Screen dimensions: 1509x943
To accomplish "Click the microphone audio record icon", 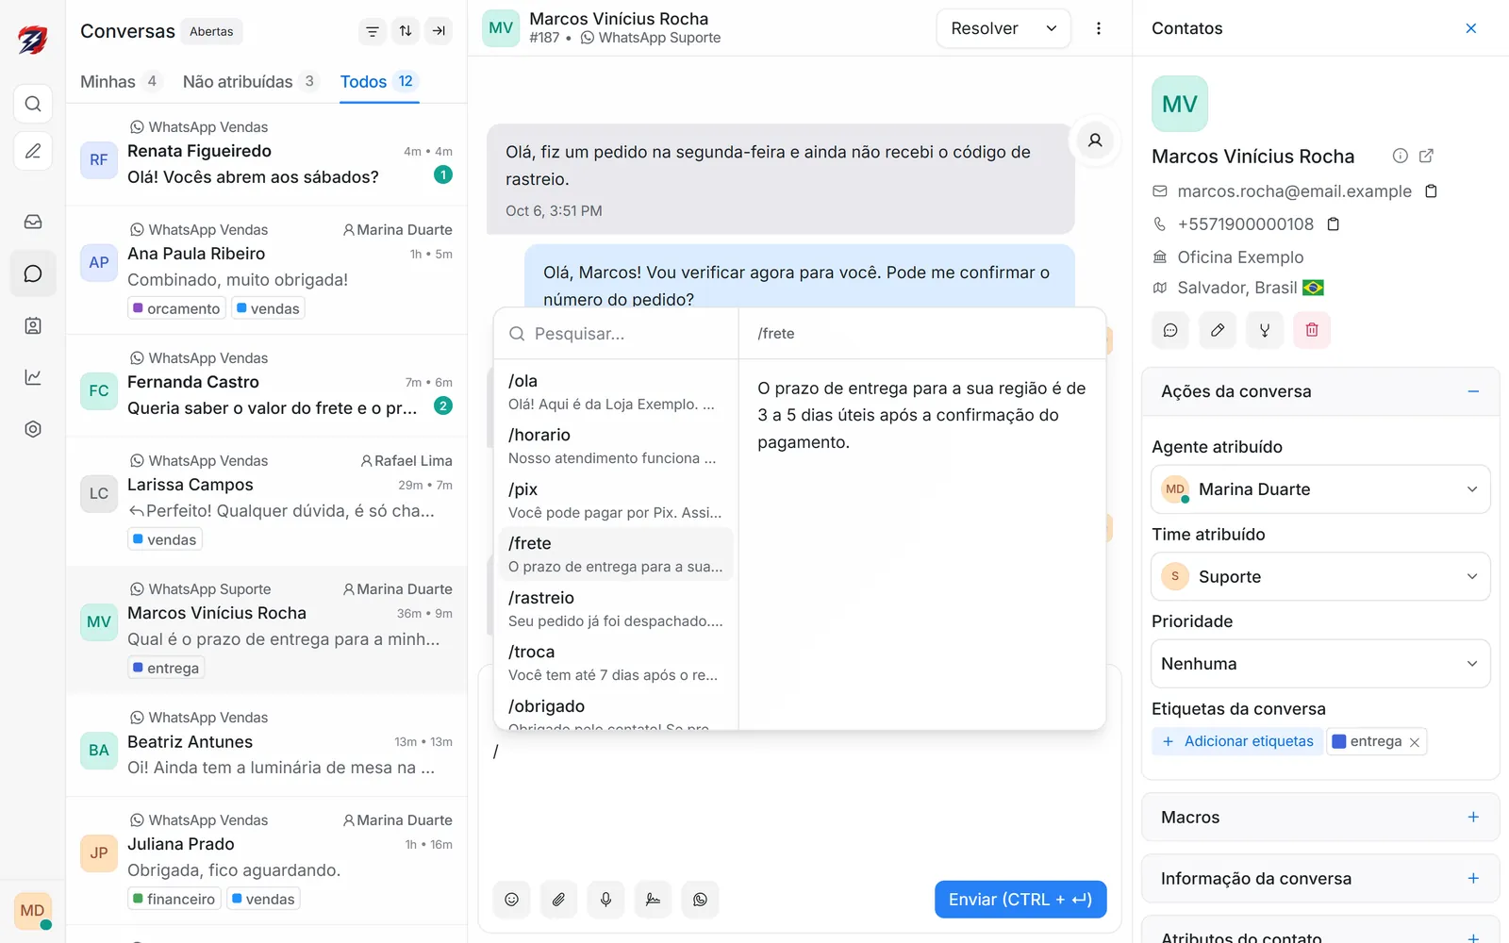I will click(x=605, y=900).
